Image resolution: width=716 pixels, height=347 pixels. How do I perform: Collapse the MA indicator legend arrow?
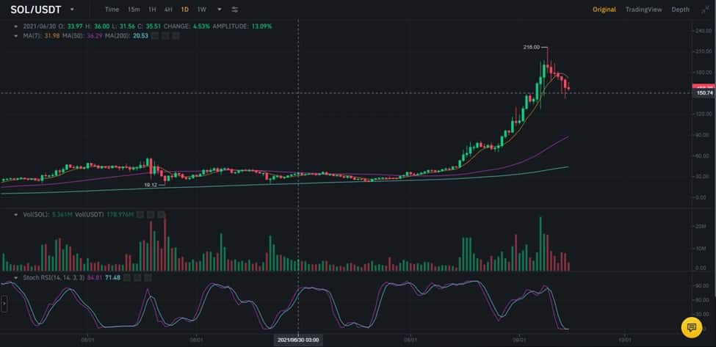pyautogui.click(x=16, y=35)
